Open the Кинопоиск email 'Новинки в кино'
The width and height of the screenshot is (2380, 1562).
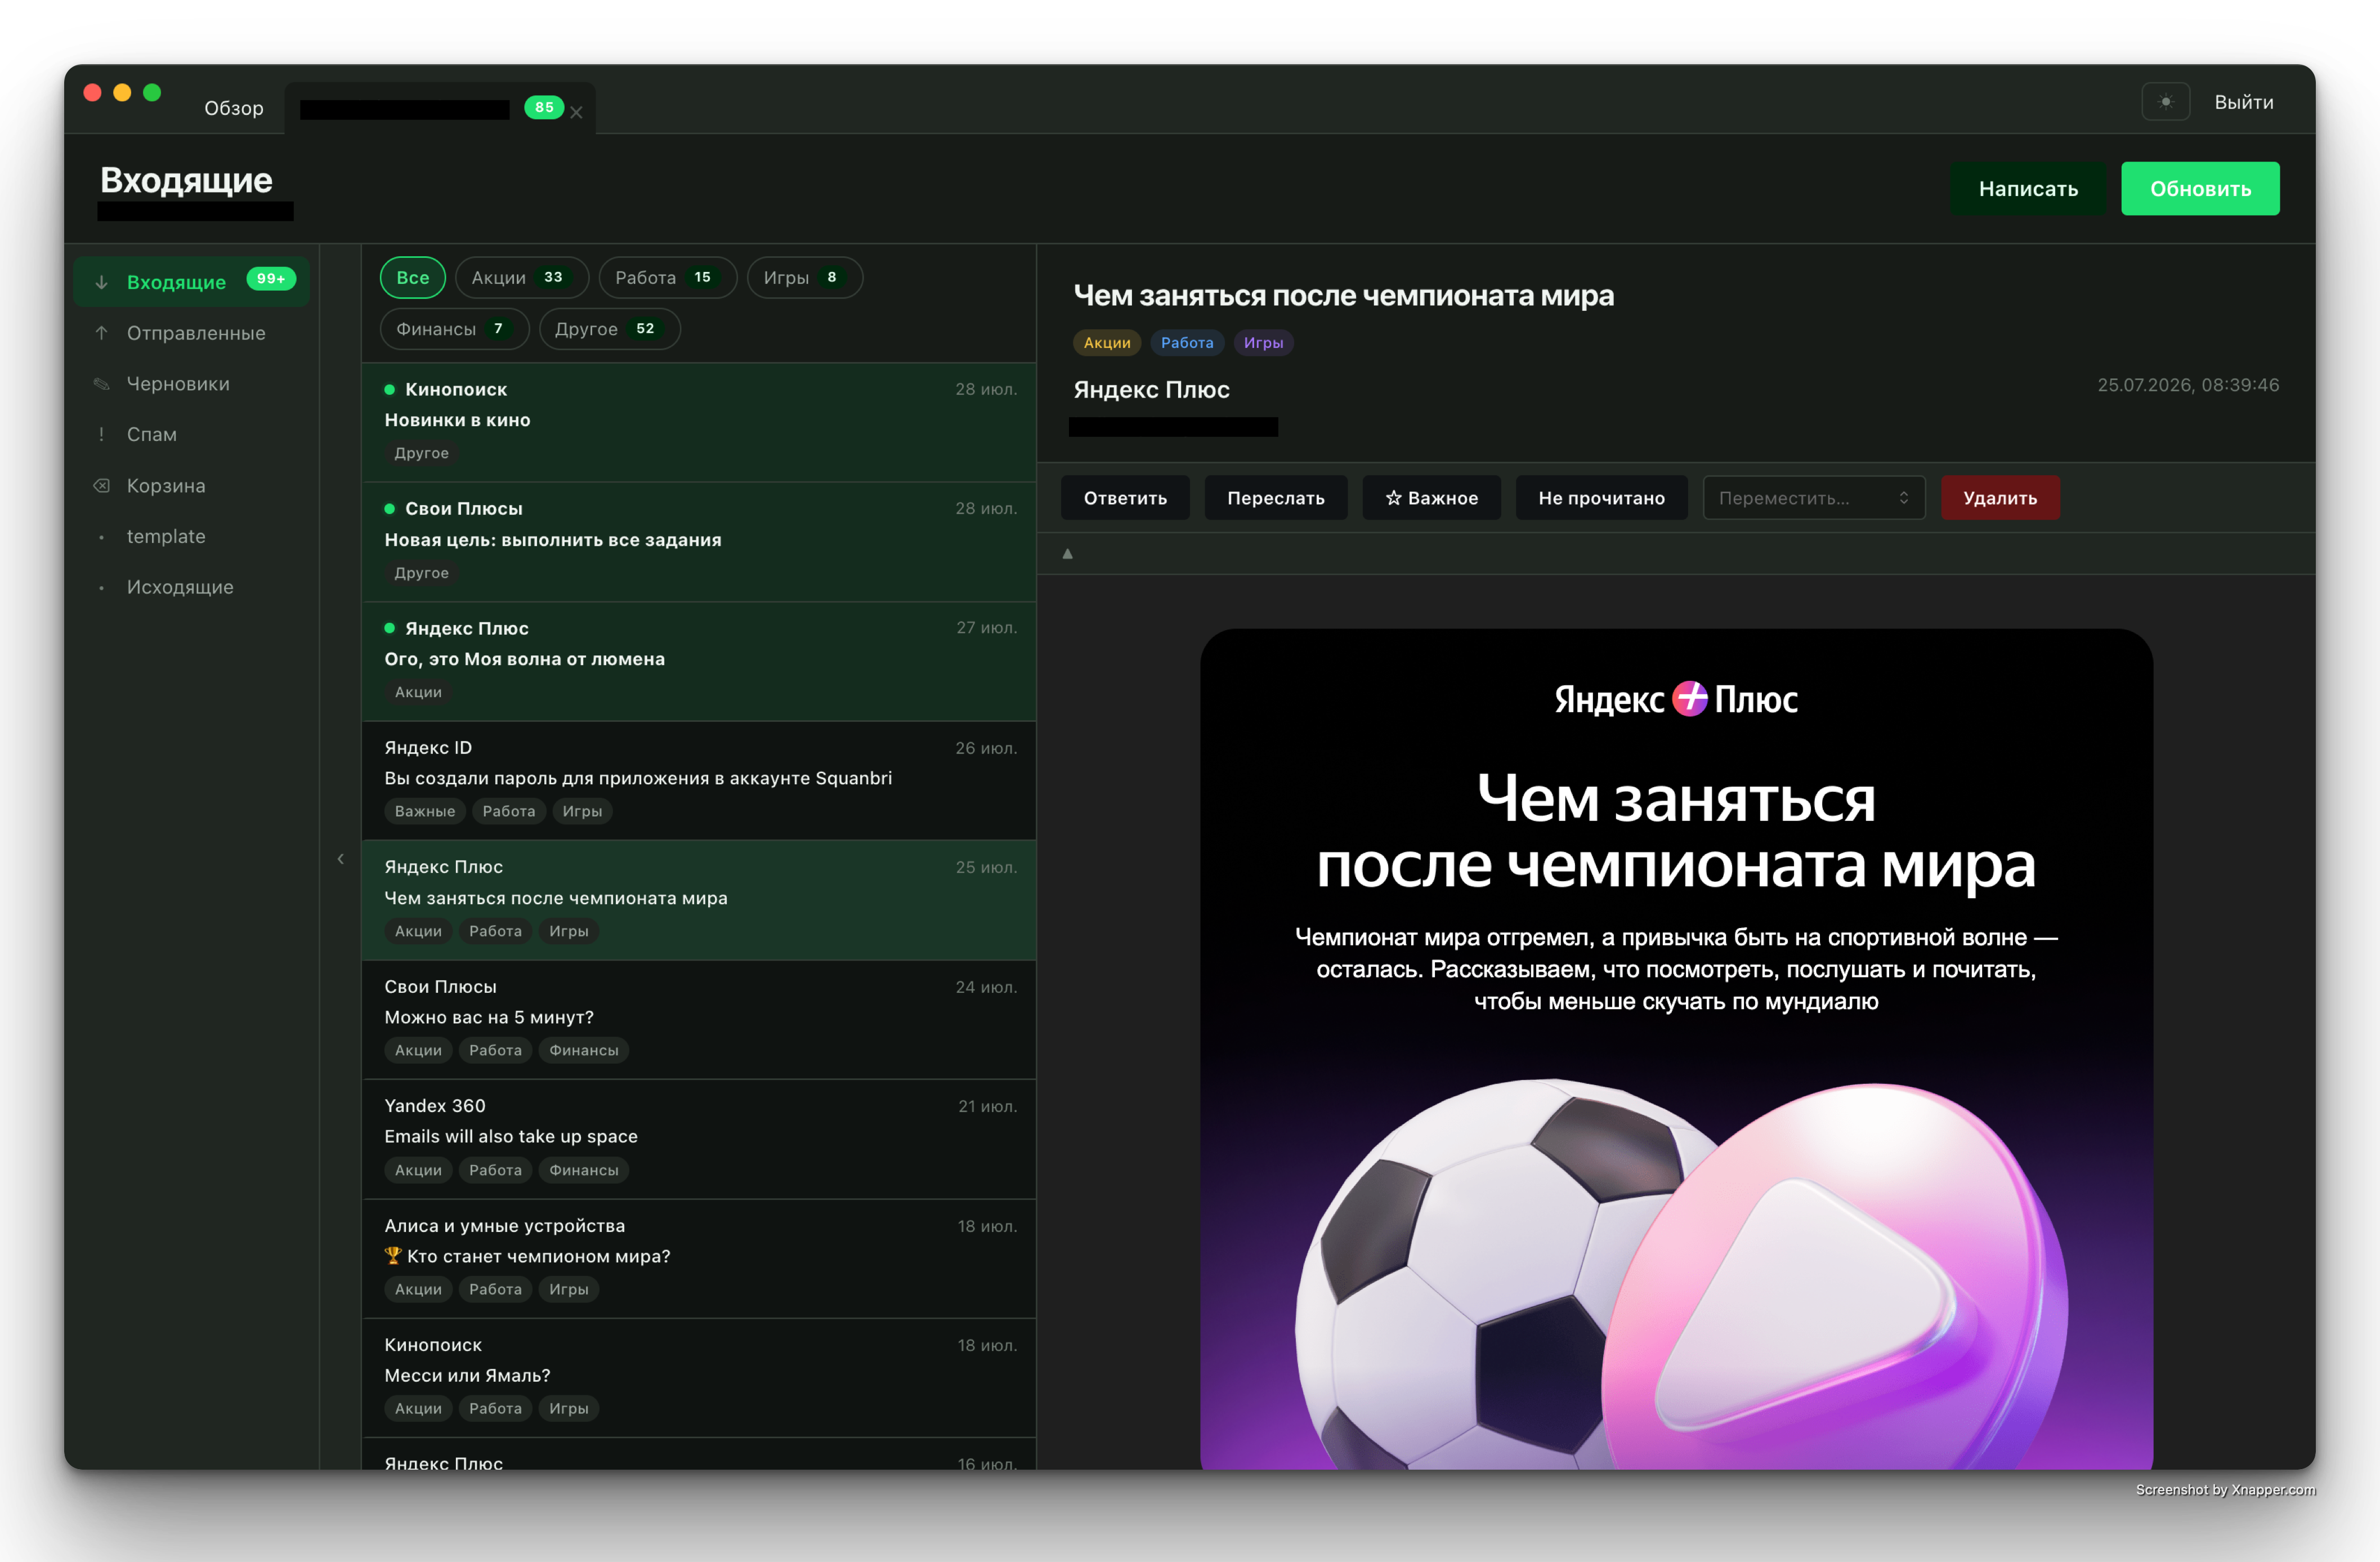pyautogui.click(x=698, y=422)
